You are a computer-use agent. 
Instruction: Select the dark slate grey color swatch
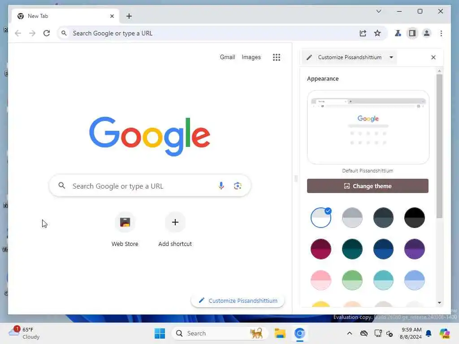384,218
